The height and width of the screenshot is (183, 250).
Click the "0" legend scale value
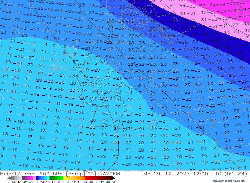tap(63, 182)
